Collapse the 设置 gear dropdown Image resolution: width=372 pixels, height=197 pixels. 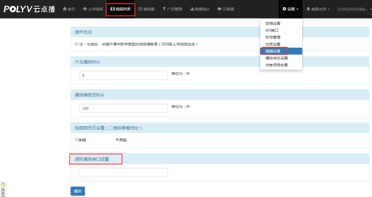[x=290, y=9]
